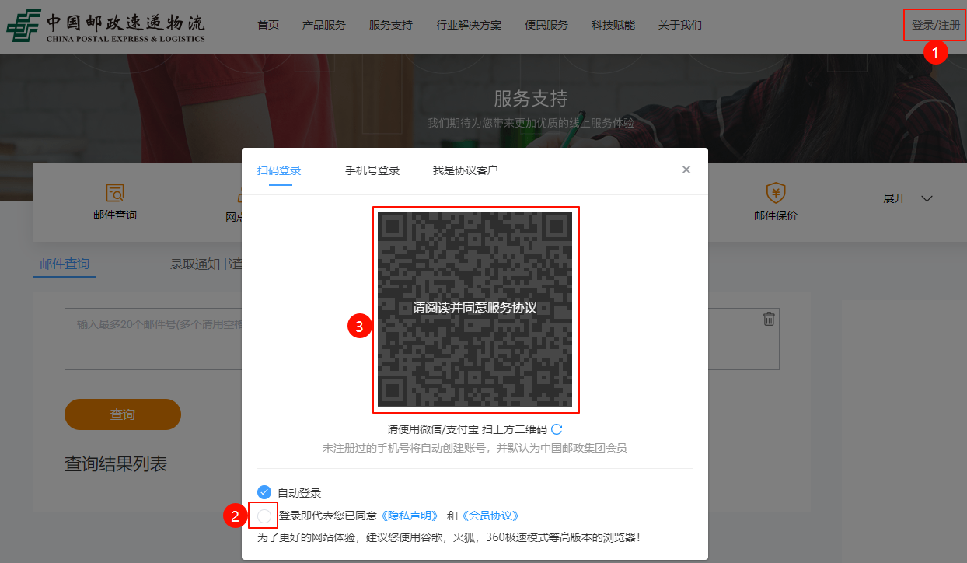
Task: Open the 《会员协议》 link
Action: (490, 516)
